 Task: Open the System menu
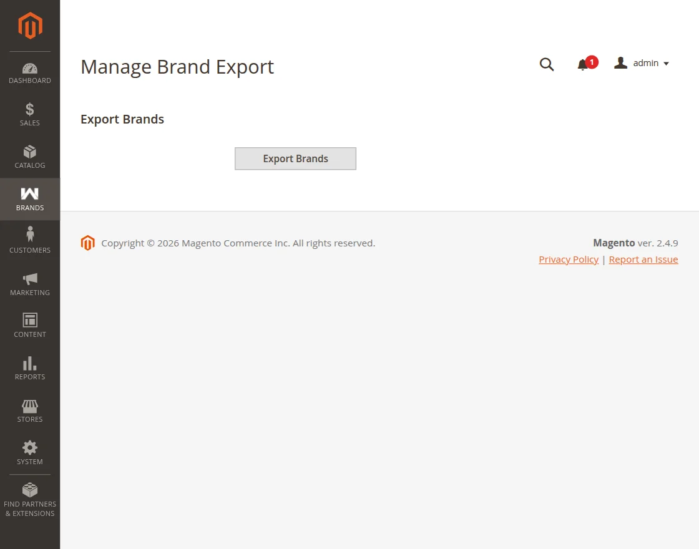(30, 453)
